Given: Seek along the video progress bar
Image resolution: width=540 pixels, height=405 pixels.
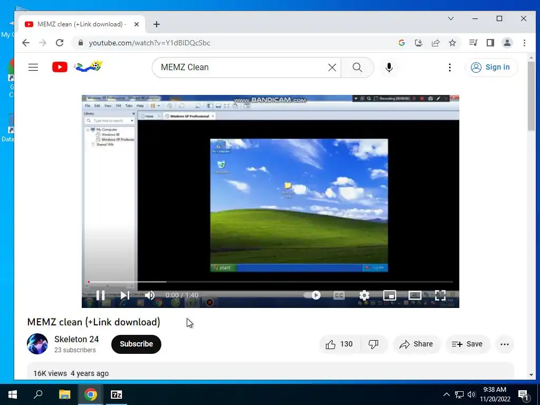Looking at the screenshot, I should point(271,282).
